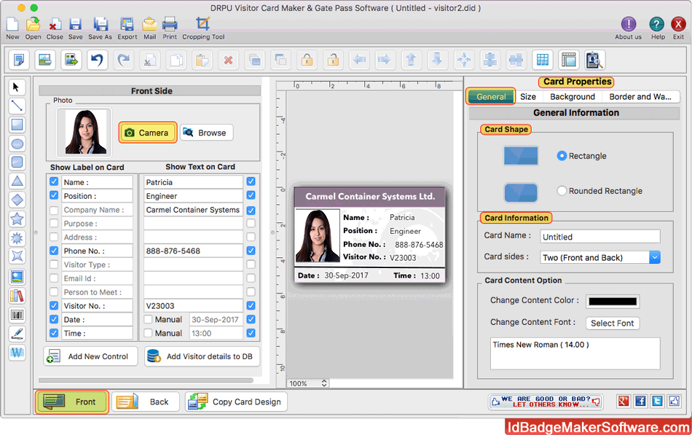Click the Camera button
Viewport: 692px width, 435px height.
[147, 133]
